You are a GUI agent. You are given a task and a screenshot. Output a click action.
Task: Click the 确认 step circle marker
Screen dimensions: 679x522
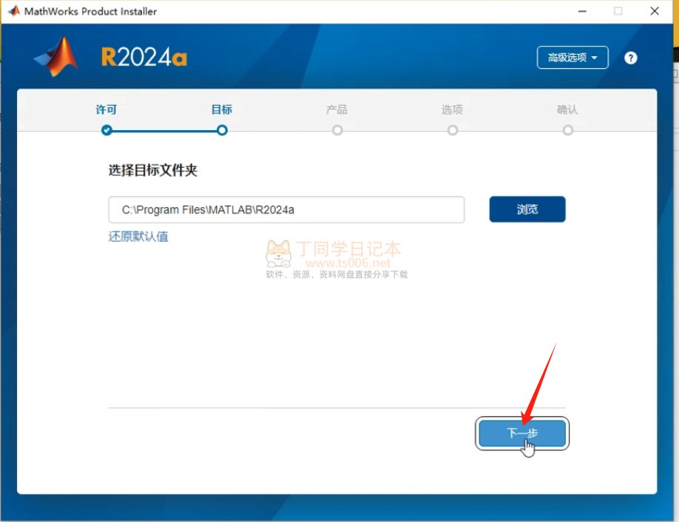click(x=568, y=130)
